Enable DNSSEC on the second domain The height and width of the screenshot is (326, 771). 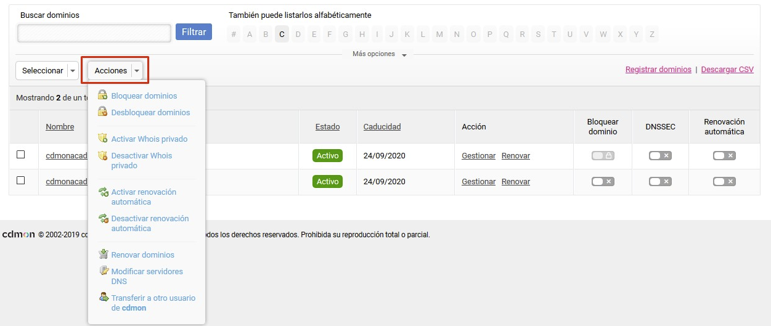(660, 182)
